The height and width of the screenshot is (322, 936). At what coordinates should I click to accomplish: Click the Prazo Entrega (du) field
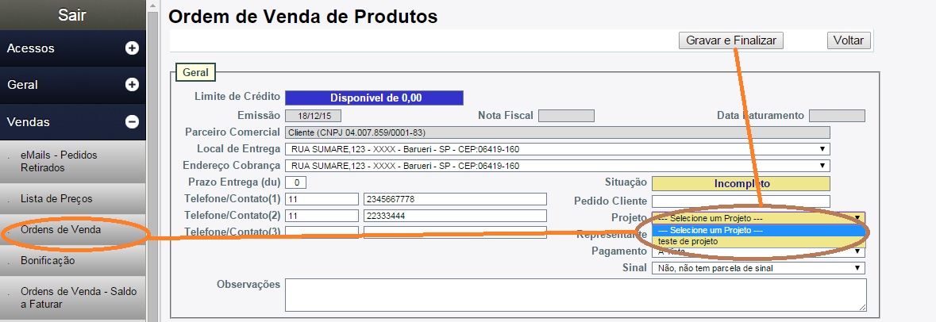click(295, 183)
